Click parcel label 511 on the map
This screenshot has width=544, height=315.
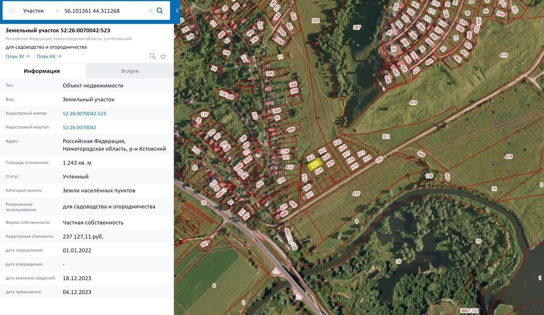386,137
